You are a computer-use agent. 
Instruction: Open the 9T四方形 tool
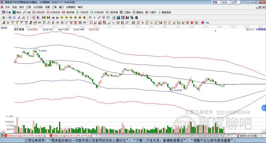coord(97,12)
